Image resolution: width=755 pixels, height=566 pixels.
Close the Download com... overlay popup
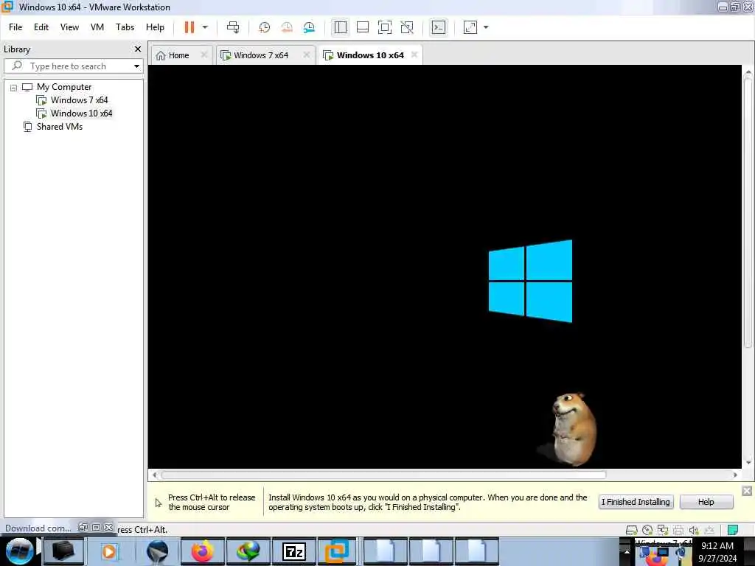(109, 528)
